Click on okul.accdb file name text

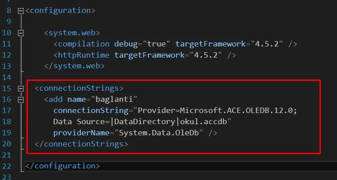pos(203,121)
